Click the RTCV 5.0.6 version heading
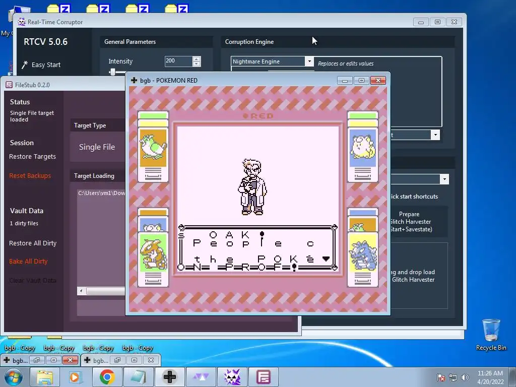 coord(46,42)
